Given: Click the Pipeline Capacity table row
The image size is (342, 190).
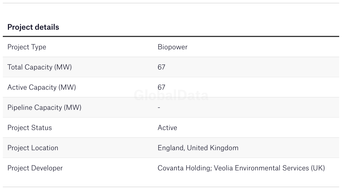Looking at the screenshot, I should tap(171, 108).
